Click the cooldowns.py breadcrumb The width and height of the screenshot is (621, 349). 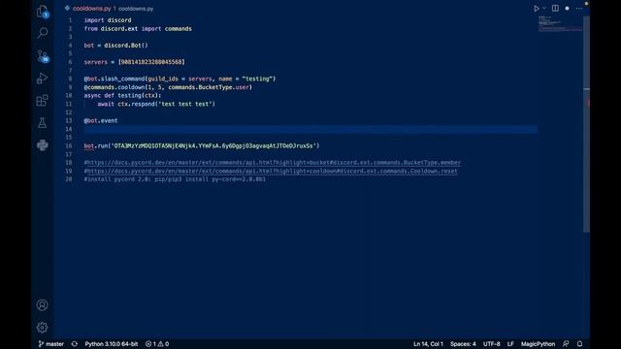pos(136,9)
